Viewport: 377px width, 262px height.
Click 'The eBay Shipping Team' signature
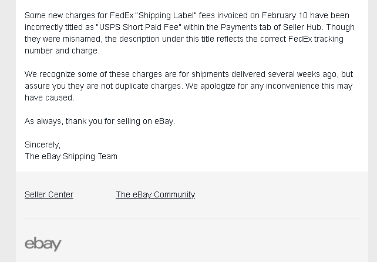coord(70,156)
